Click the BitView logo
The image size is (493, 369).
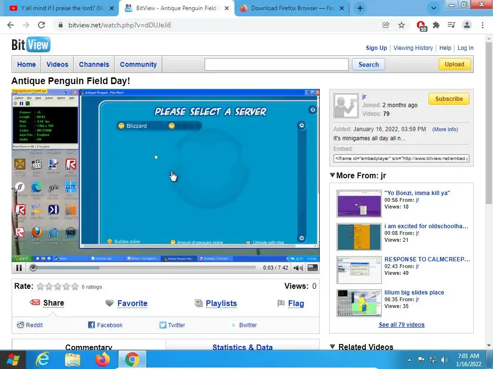(x=31, y=45)
